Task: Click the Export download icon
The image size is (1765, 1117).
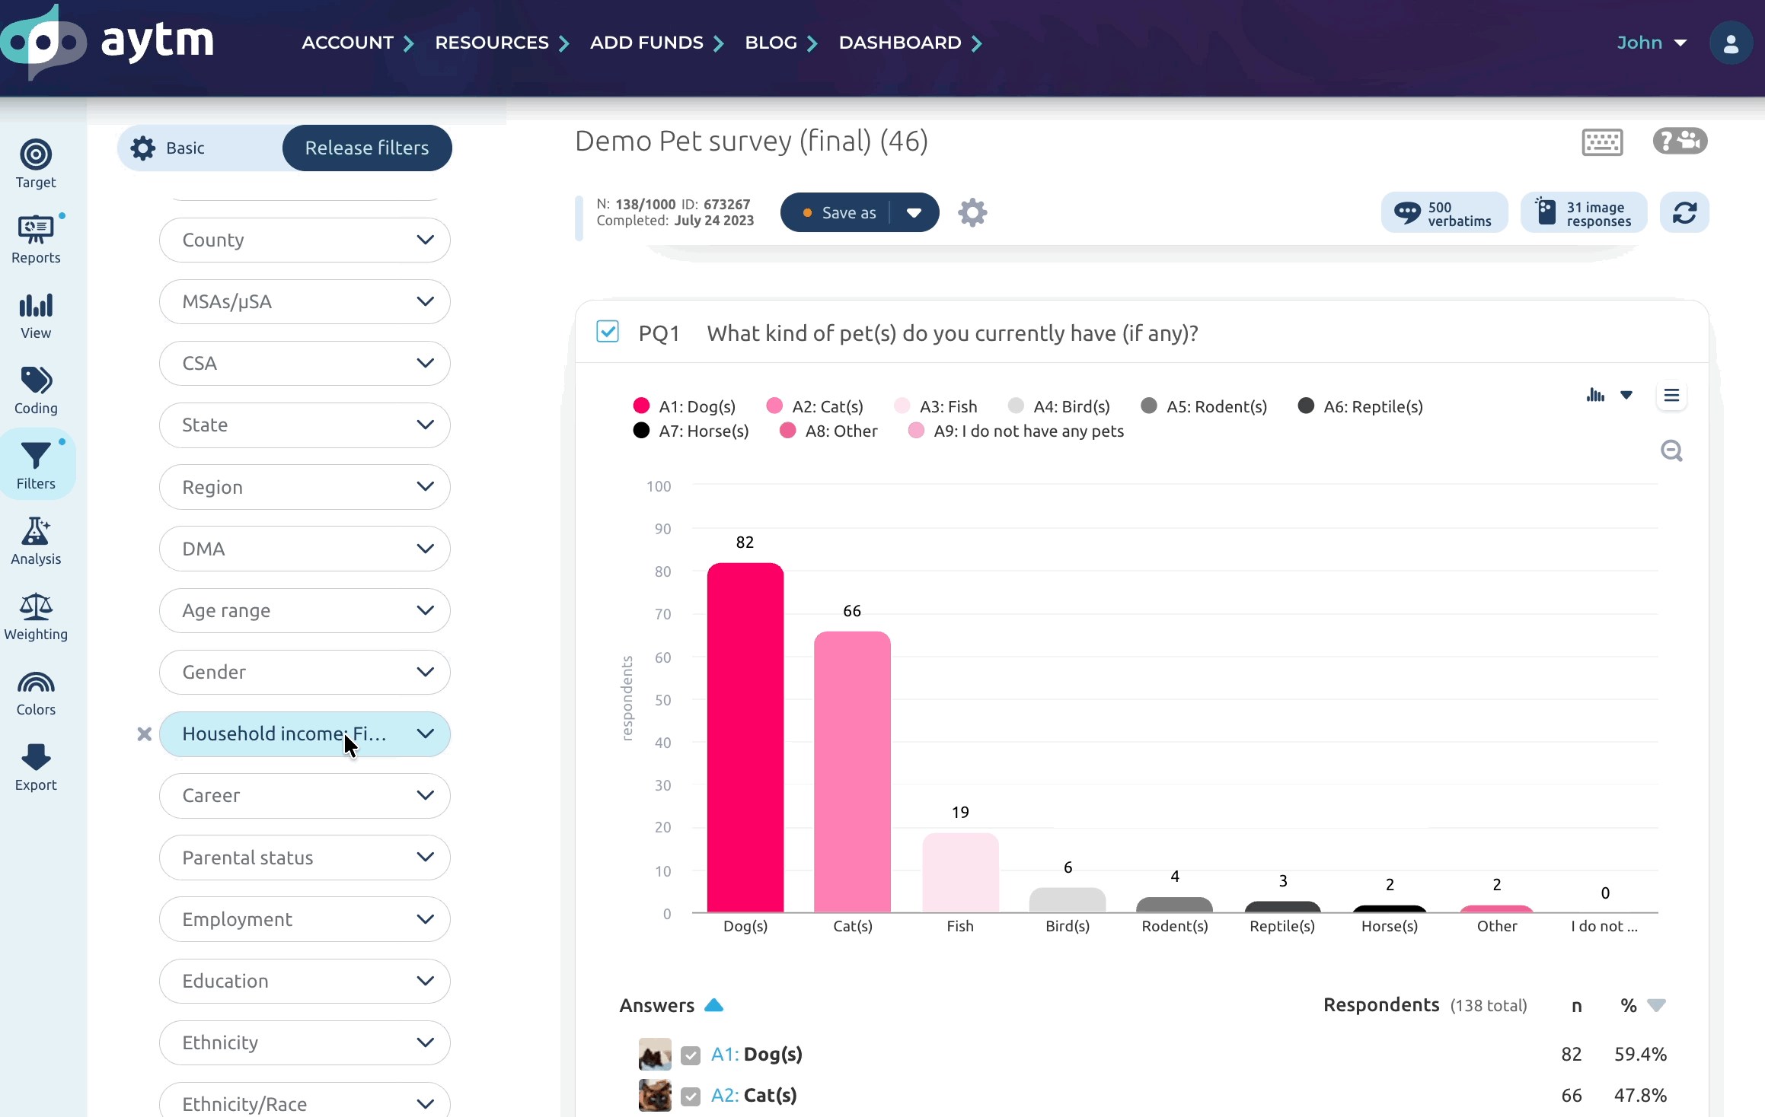Action: click(x=36, y=766)
